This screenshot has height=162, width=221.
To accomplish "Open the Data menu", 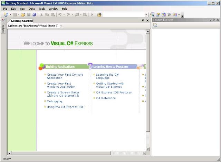I will point(32,9).
